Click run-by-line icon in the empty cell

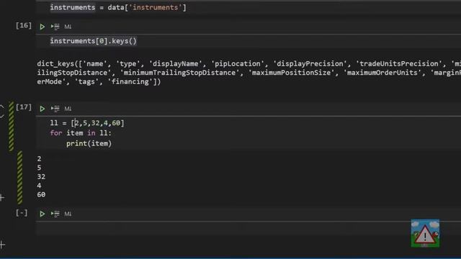[55, 214]
